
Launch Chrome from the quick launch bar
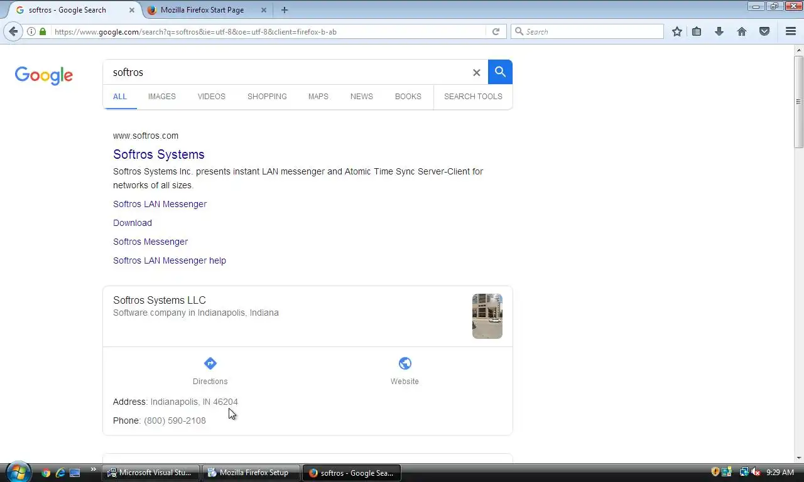tap(46, 473)
